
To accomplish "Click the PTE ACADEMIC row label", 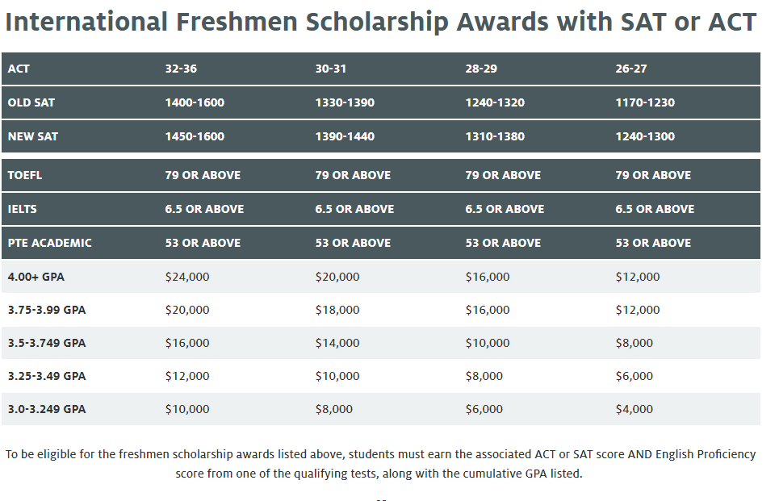I will click(50, 243).
